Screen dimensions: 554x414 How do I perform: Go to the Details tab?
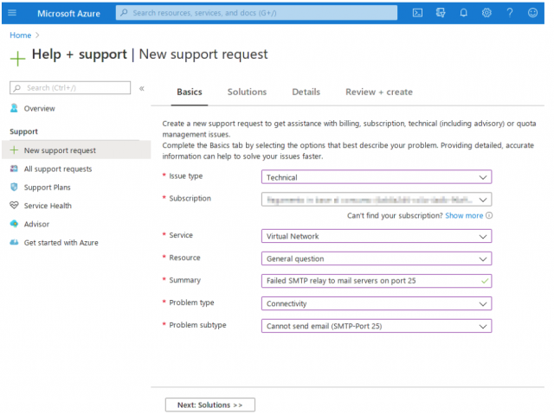click(x=306, y=92)
